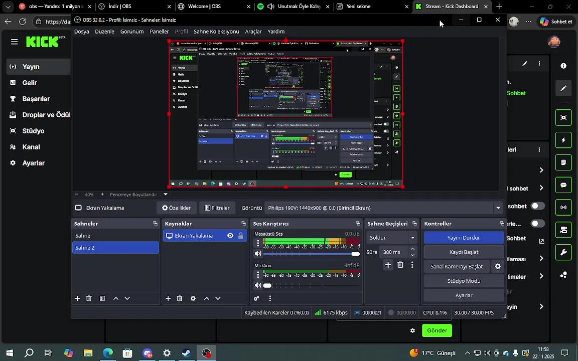
Task: Open Görünüm menu in OBS
Action: 132,31
